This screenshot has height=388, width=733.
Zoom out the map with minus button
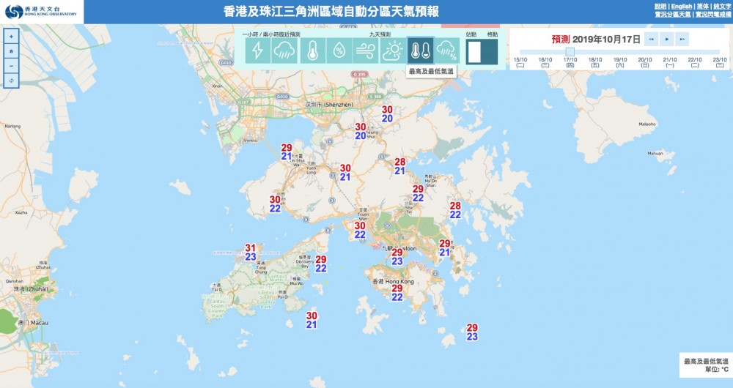pos(12,65)
